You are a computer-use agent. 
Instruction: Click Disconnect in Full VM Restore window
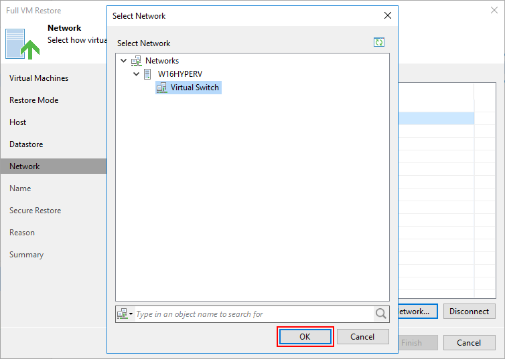(x=469, y=311)
